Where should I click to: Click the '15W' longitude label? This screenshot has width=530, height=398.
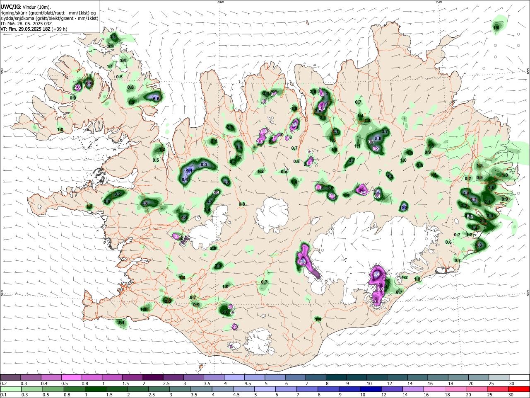438,2
